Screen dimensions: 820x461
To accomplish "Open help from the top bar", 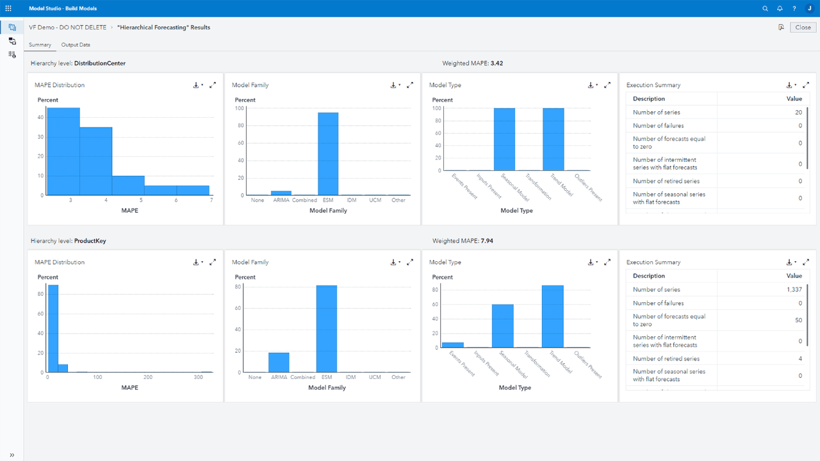I will (793, 8).
